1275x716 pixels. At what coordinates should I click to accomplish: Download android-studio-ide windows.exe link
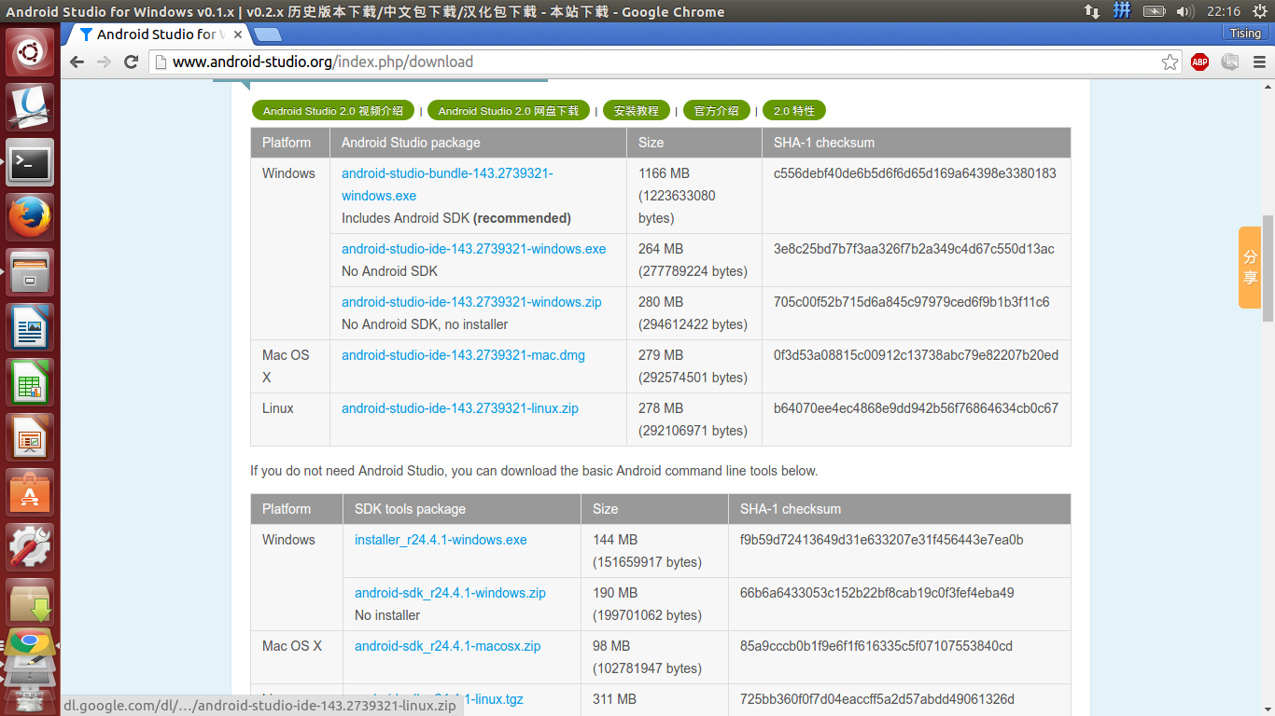tap(473, 249)
